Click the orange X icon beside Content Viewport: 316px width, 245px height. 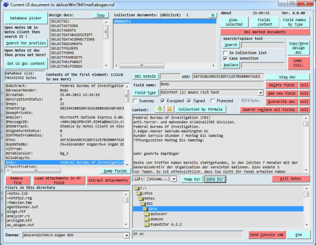170,109
